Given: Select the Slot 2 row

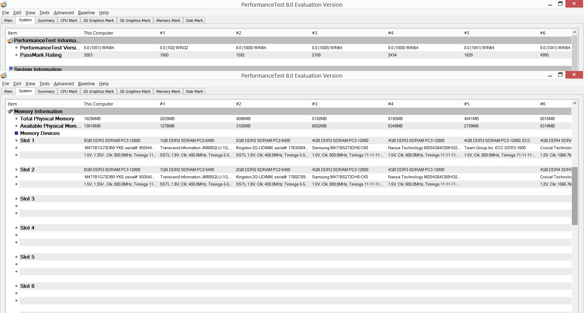Looking at the screenshot, I should pos(295,170).
